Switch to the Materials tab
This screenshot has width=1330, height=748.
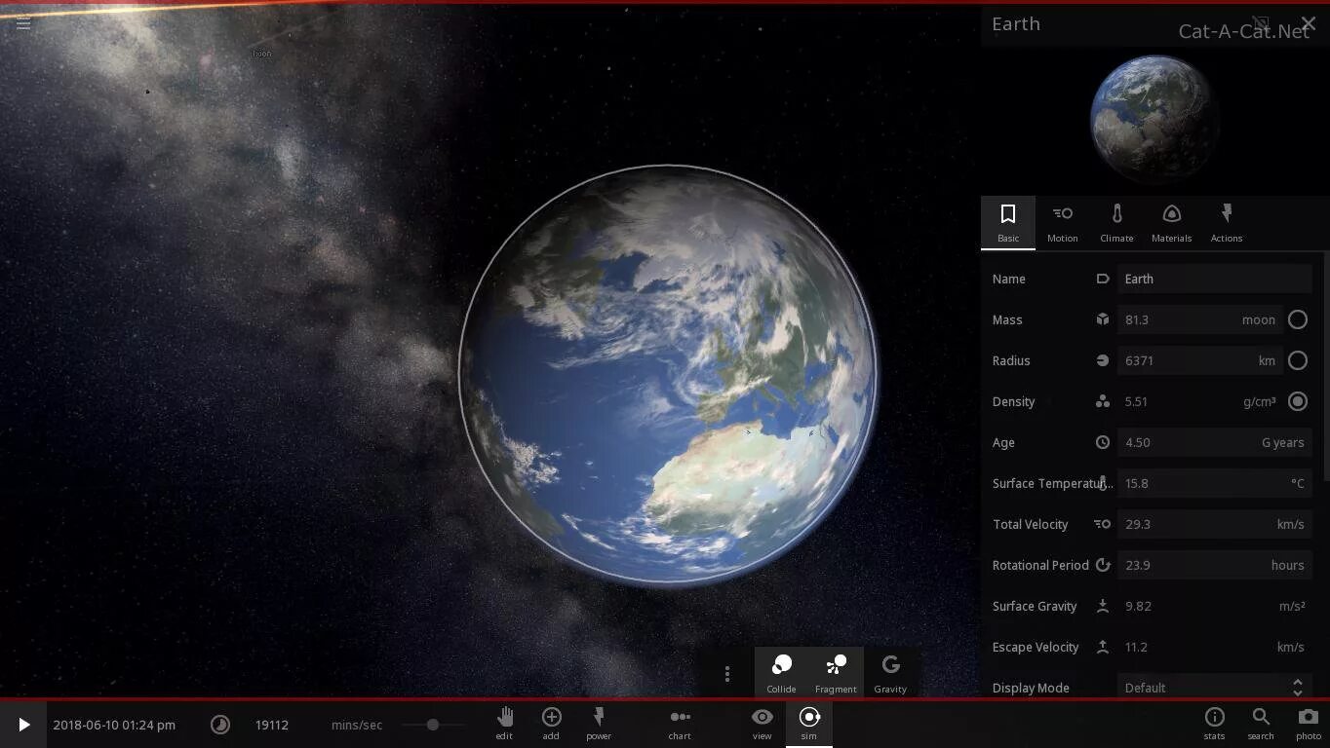pos(1172,223)
